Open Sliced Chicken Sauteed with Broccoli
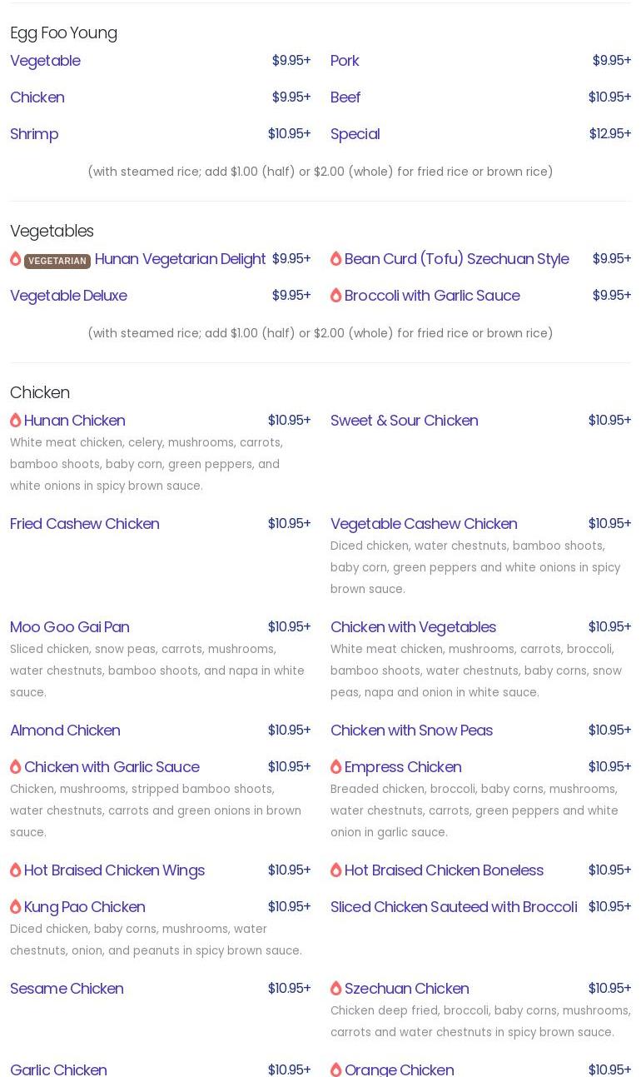The width and height of the screenshot is (641, 1077). pos(454,907)
